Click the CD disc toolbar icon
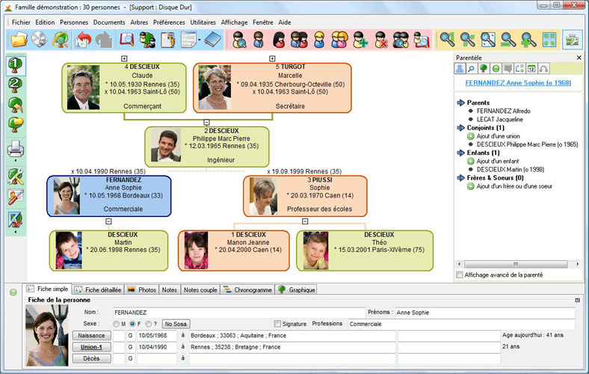 (40, 40)
